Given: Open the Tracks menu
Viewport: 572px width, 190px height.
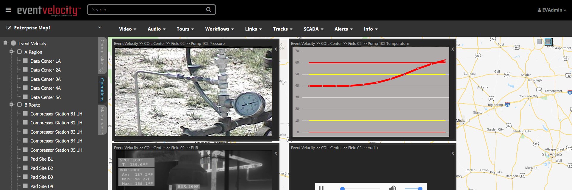Looking at the screenshot, I should tap(283, 29).
